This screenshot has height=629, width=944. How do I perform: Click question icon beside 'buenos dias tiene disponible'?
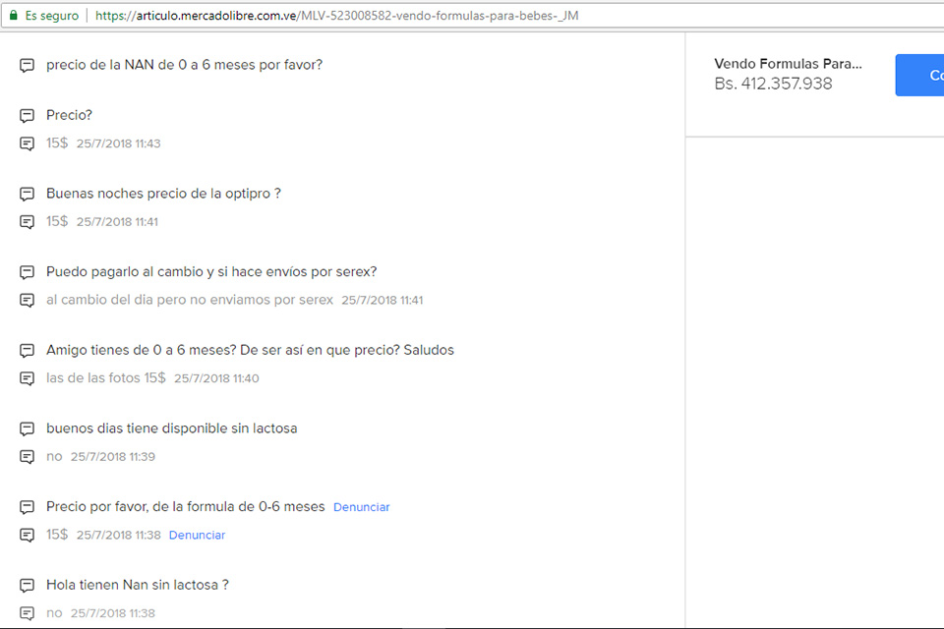[x=28, y=429]
